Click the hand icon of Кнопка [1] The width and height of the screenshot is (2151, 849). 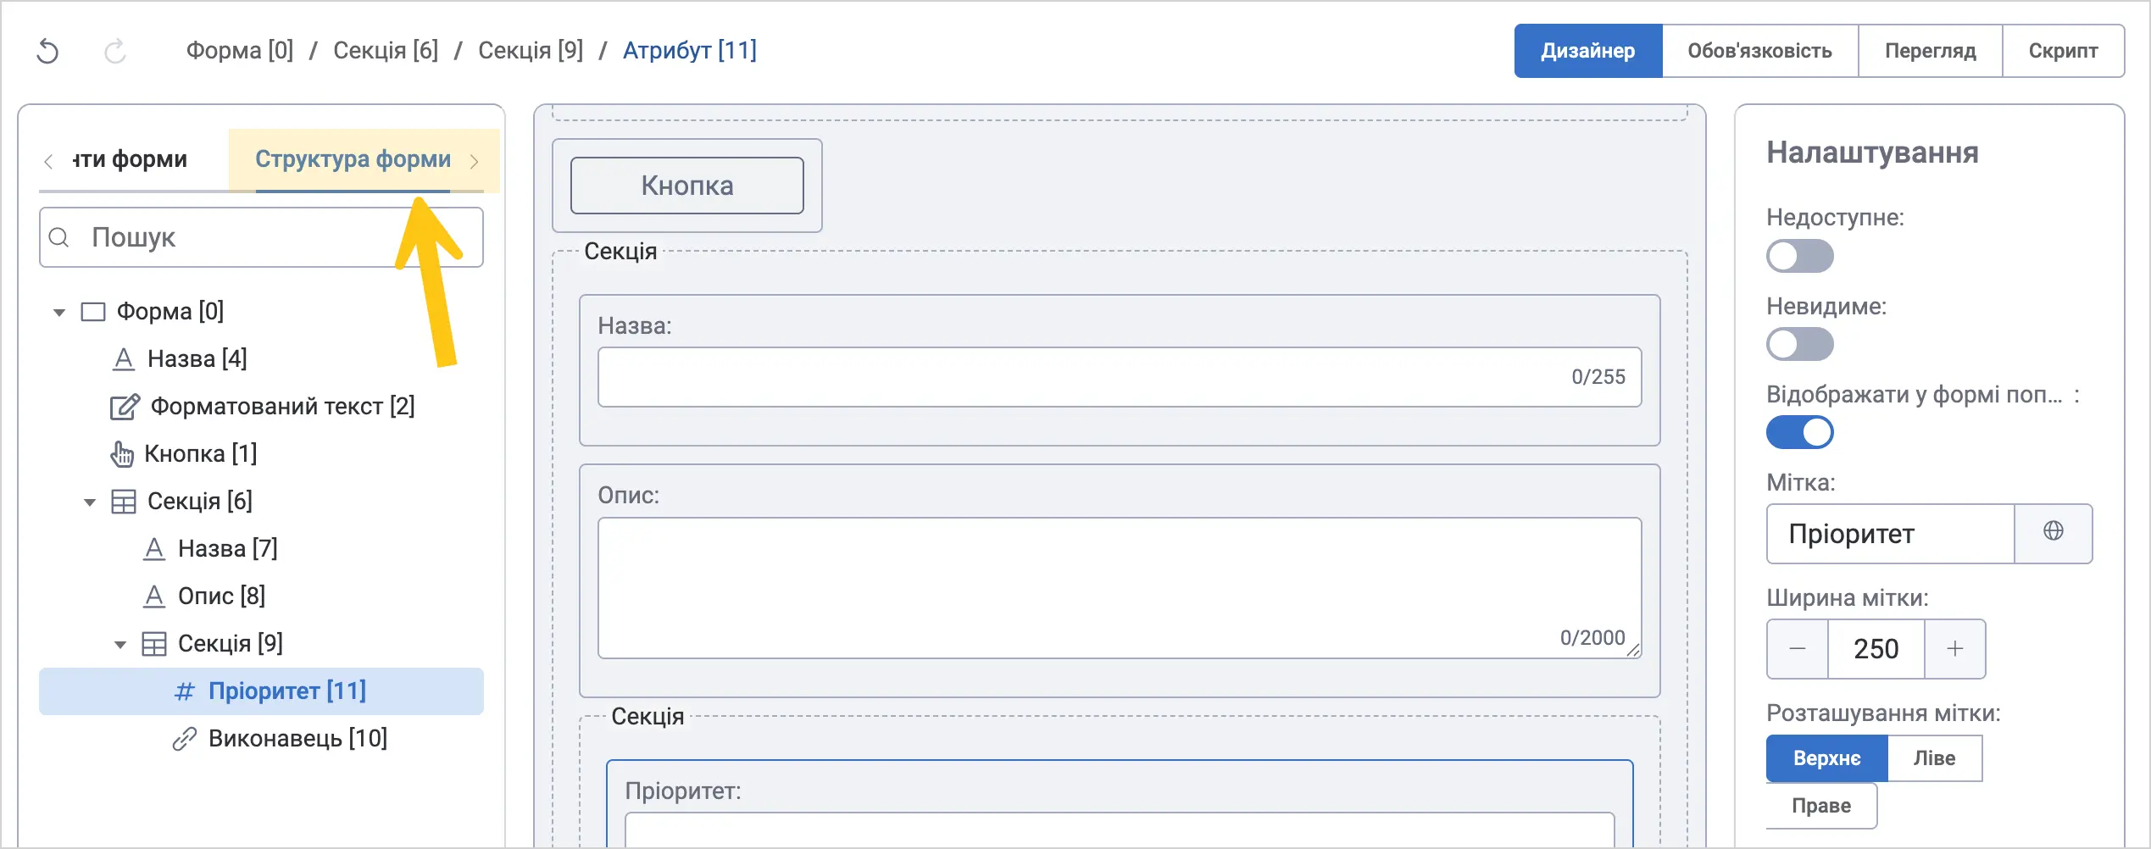pos(122,454)
